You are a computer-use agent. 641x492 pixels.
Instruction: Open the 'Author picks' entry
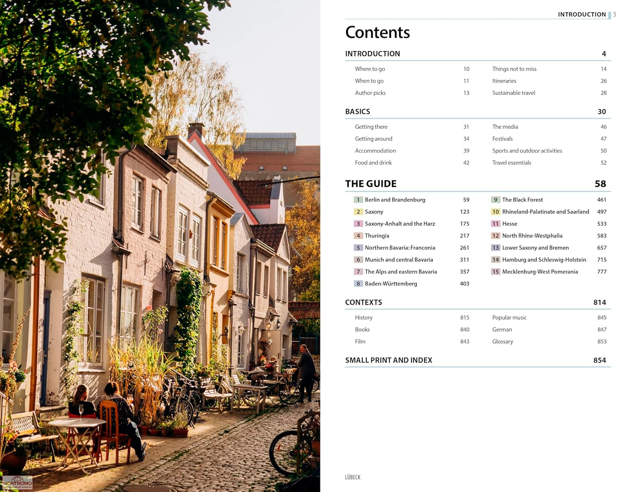370,93
